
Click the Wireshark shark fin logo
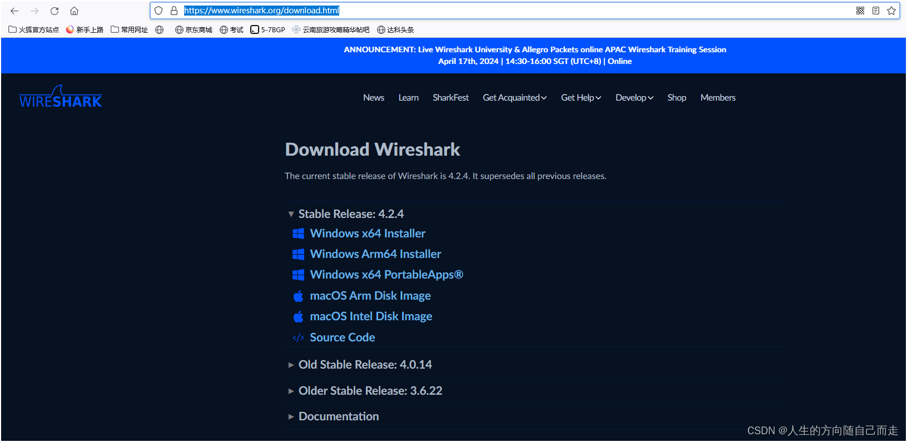point(61,97)
